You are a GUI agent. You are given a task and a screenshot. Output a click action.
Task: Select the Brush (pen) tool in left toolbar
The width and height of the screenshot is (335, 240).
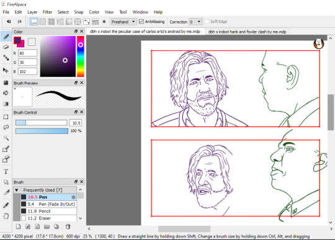coord(6,37)
